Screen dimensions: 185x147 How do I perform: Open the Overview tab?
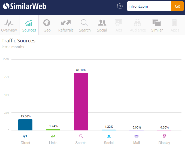coord(9,25)
